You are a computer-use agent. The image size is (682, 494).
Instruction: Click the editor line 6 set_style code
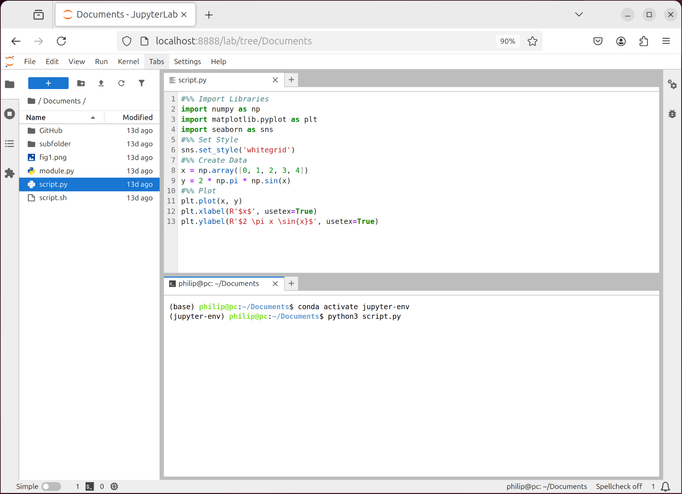click(x=238, y=150)
